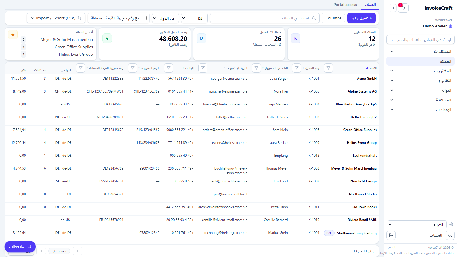Go to the next page using the pagination arrow

[x=41, y=251]
